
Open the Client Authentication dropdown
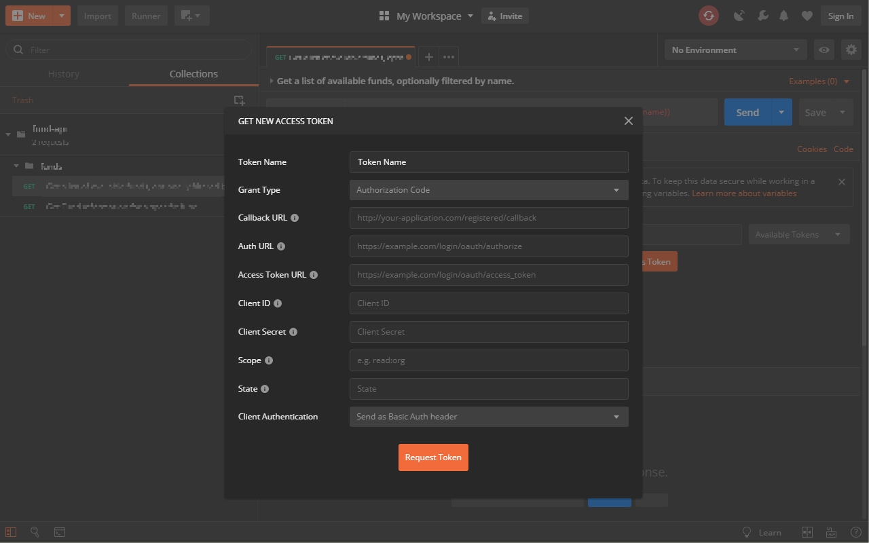[x=489, y=417]
